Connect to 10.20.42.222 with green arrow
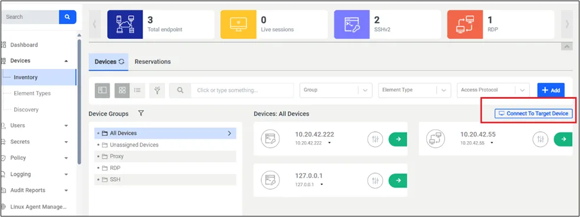Screen dimensions: 580x217 tap(398, 139)
